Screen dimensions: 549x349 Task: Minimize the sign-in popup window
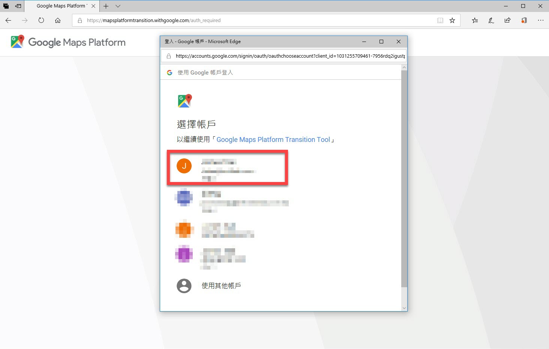(364, 42)
